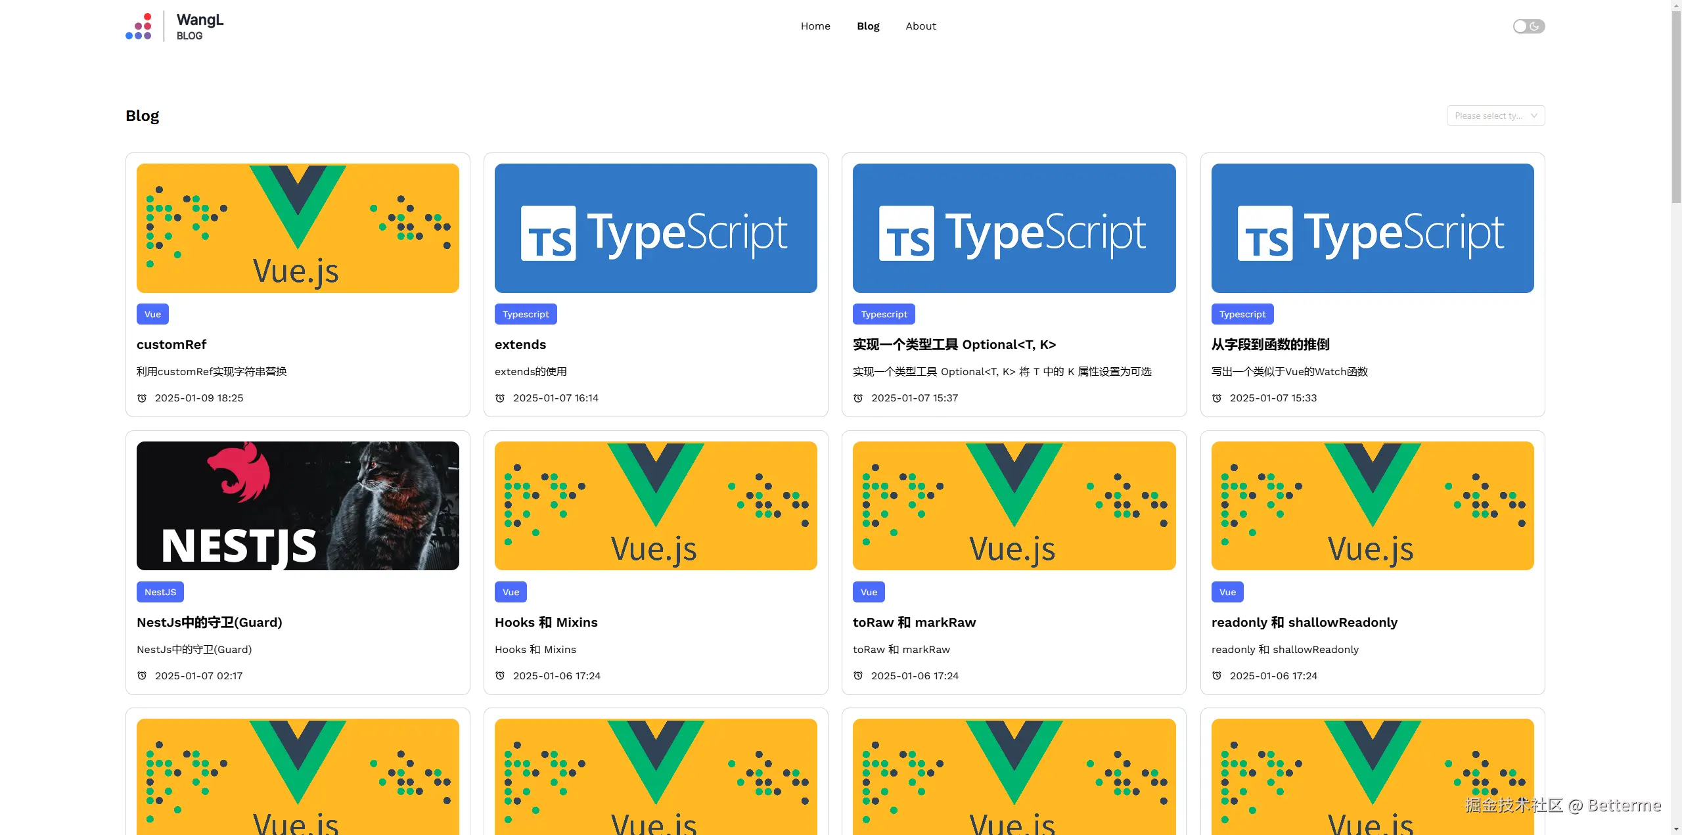Toggle the dark mode switch
The height and width of the screenshot is (835, 1682).
(1528, 26)
